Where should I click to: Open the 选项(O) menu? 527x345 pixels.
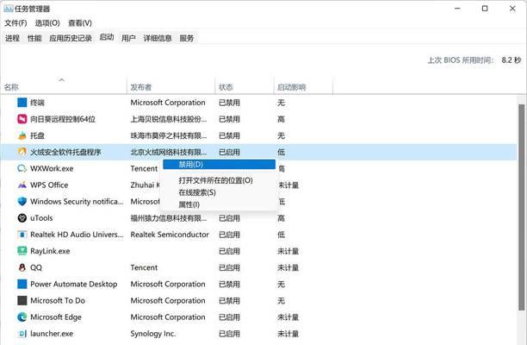47,23
